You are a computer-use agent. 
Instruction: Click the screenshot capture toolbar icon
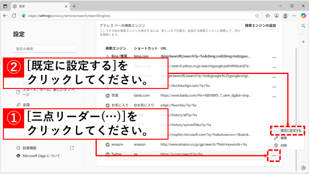click(276, 16)
